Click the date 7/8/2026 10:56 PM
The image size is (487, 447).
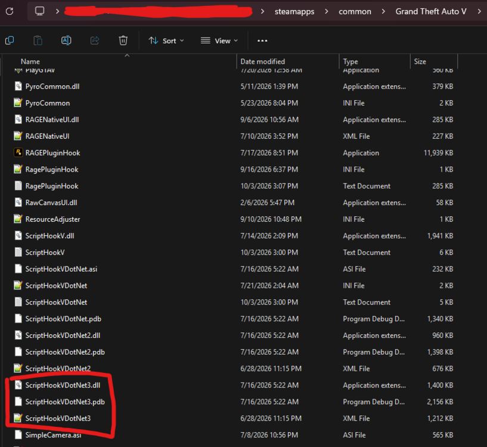tap(269, 435)
